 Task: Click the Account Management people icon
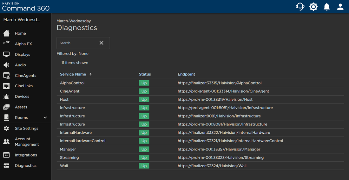(6, 142)
